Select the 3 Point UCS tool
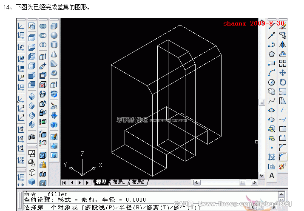The image size is (304, 211). (x=21, y=118)
